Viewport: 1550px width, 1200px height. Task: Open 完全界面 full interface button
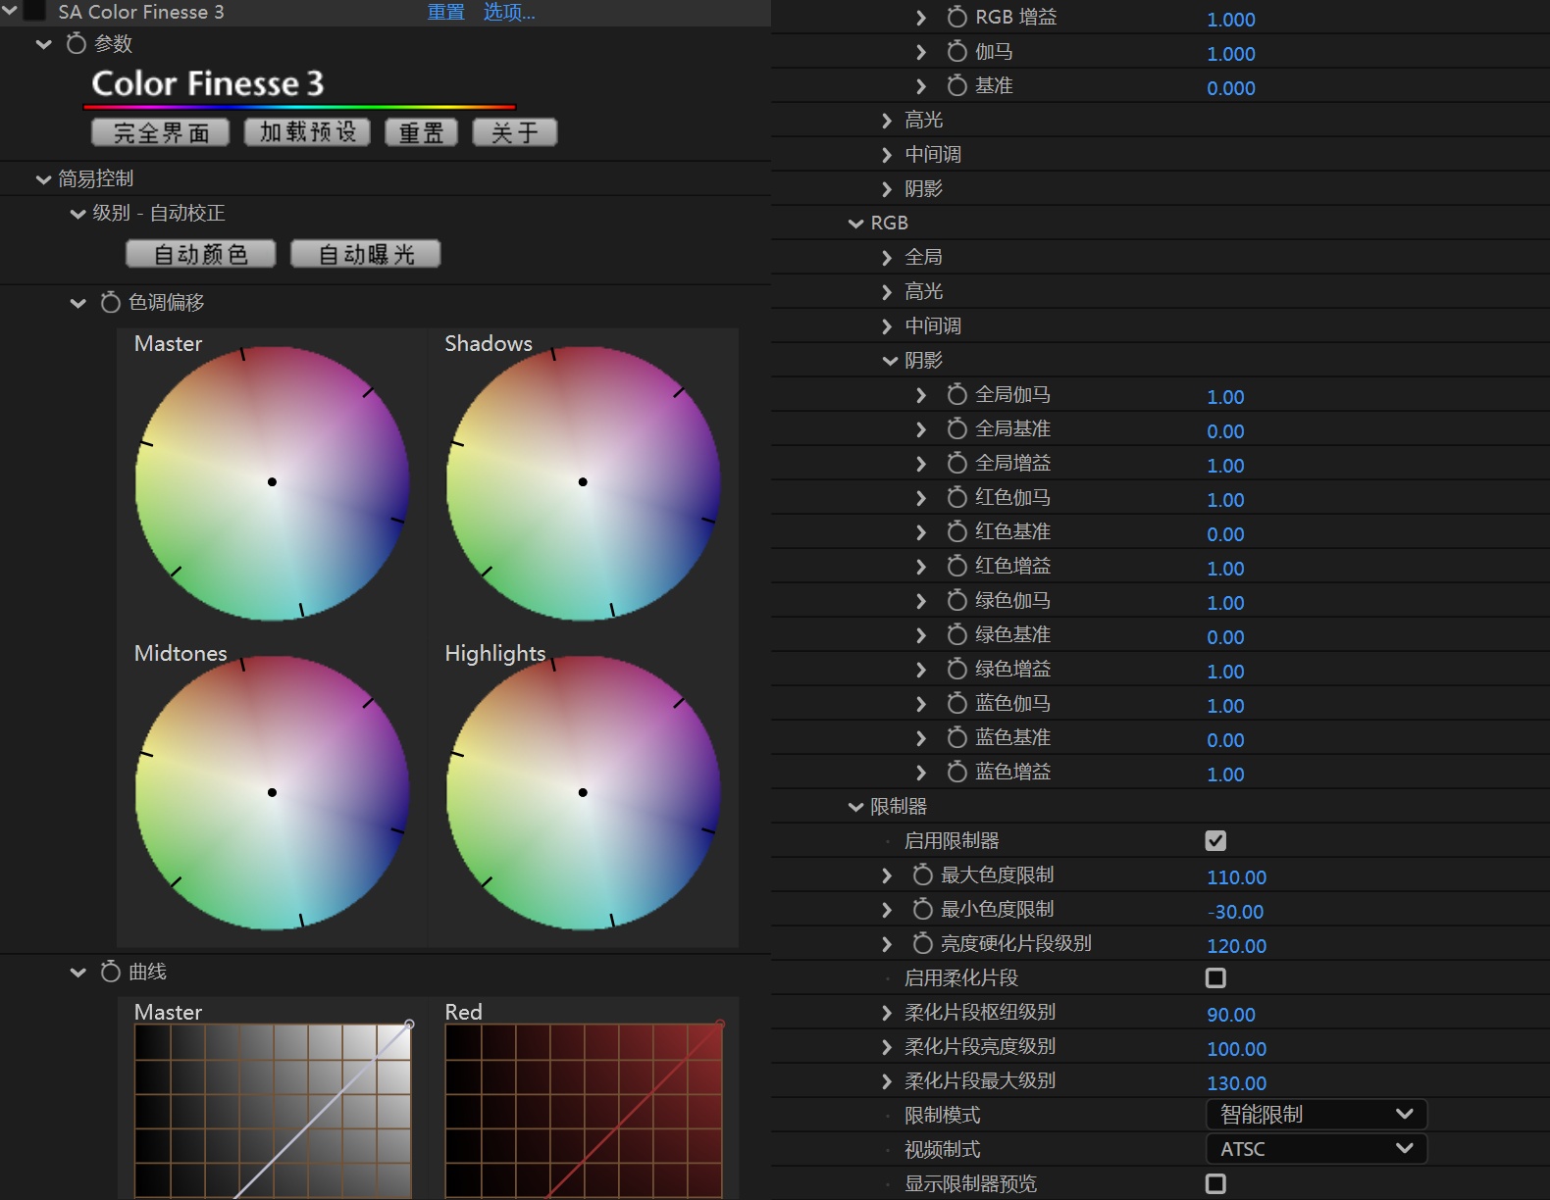[x=160, y=132]
